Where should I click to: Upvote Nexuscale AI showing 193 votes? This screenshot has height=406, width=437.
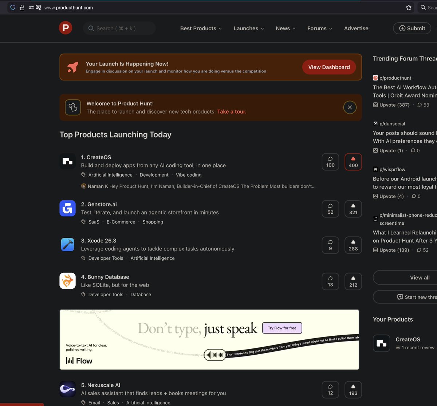coord(353,390)
